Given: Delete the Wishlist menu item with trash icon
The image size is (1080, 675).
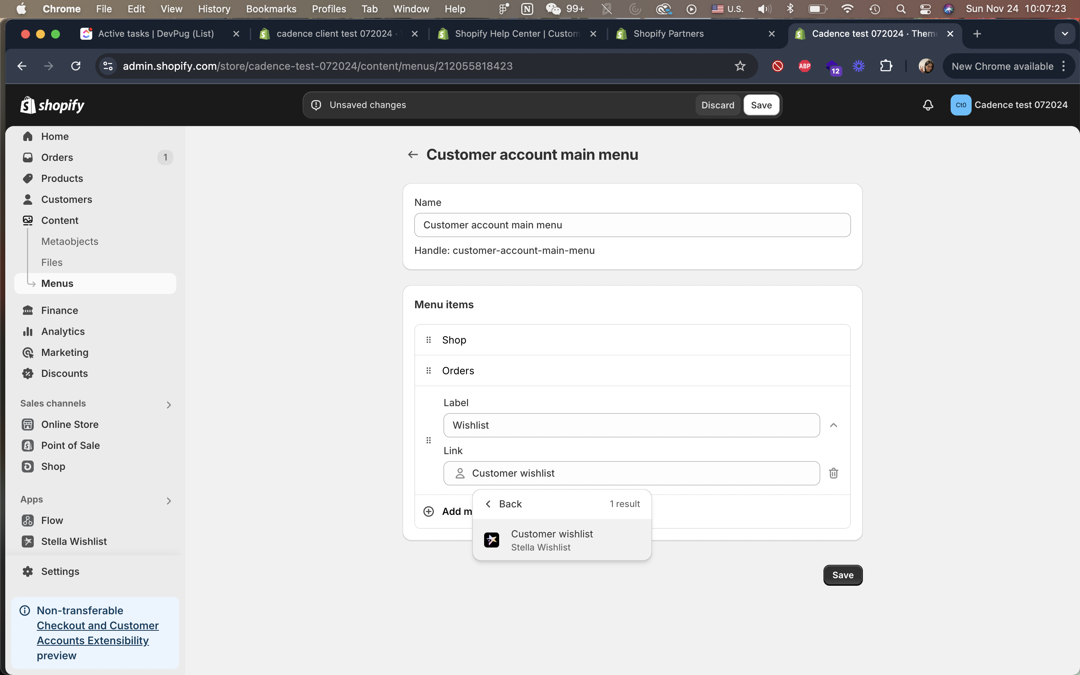Looking at the screenshot, I should pyautogui.click(x=833, y=473).
